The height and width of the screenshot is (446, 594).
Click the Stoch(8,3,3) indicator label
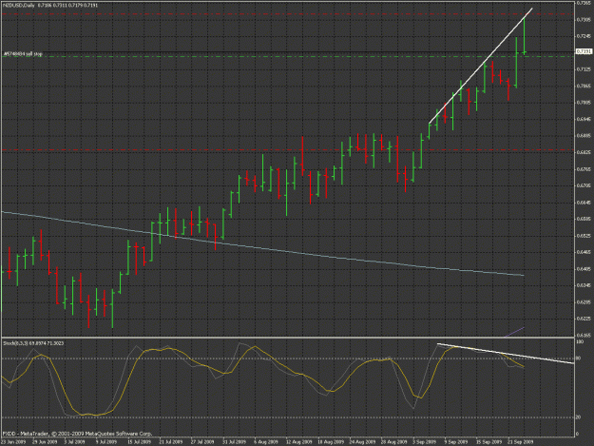[x=33, y=343]
